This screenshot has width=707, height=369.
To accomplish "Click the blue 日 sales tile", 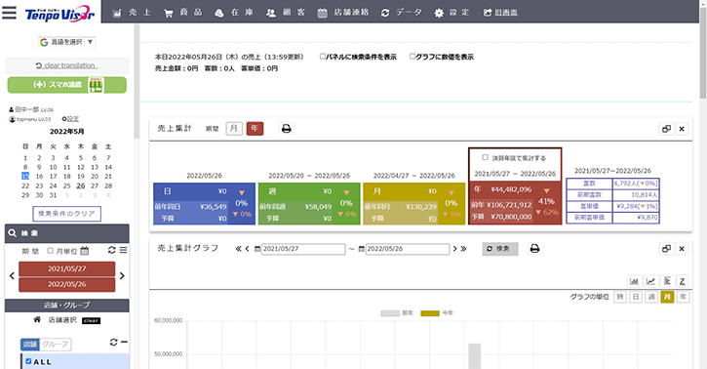I will click(204, 204).
